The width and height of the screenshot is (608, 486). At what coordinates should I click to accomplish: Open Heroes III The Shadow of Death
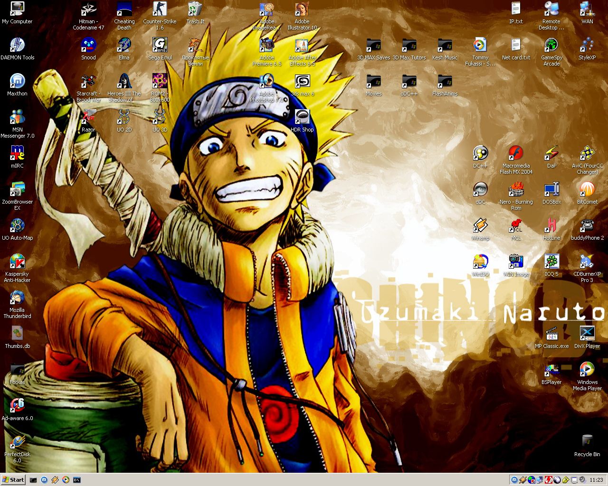pos(124,88)
